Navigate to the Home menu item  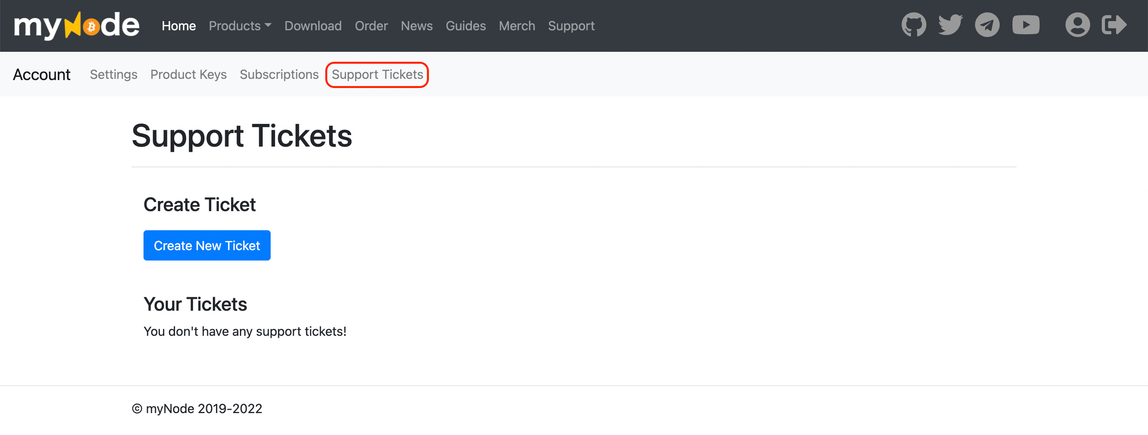tap(178, 26)
